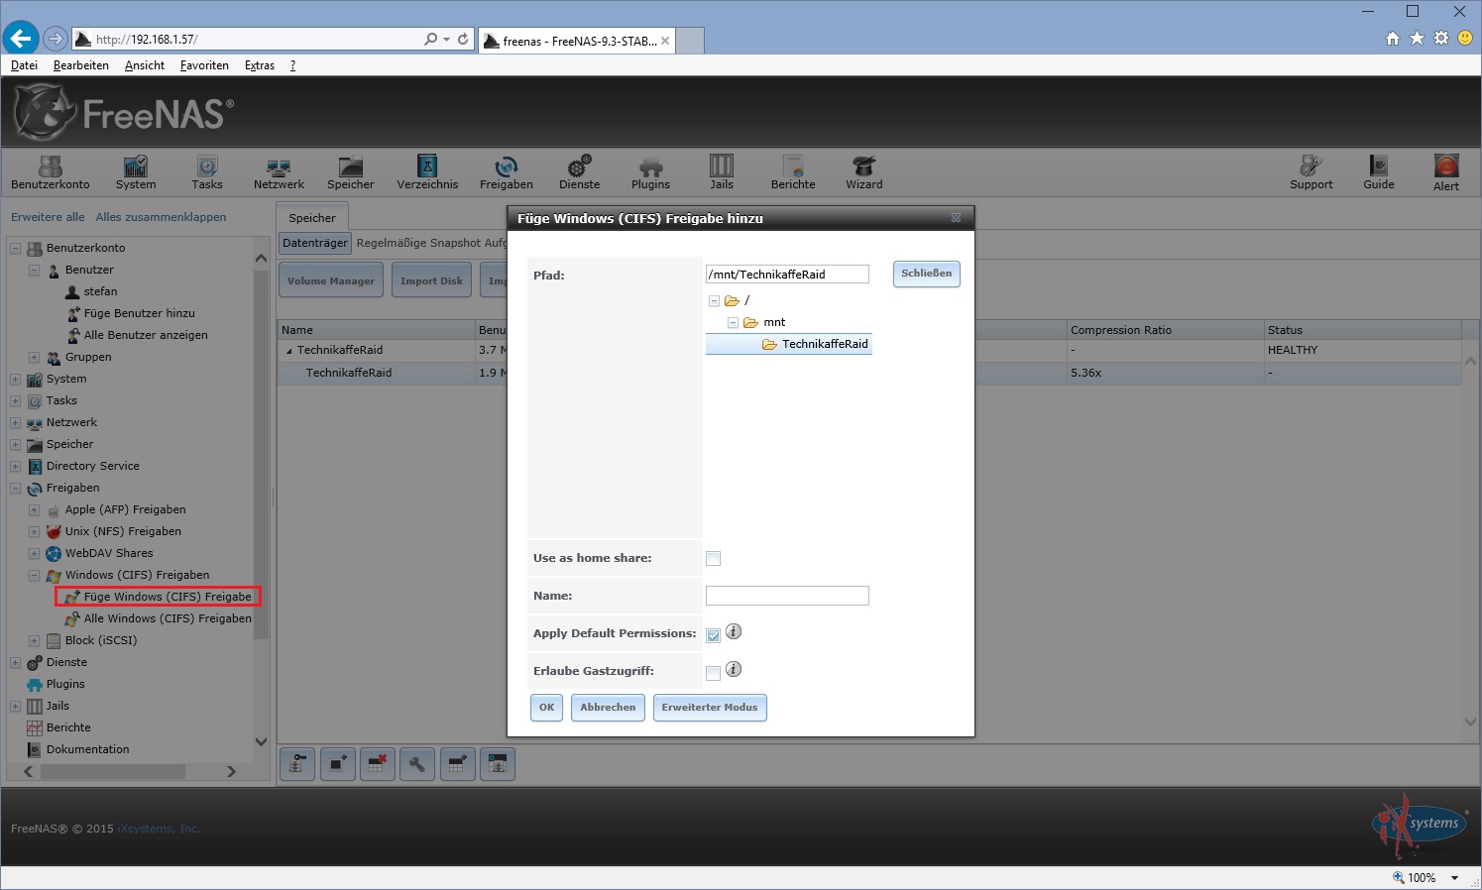Viewport: 1482px width, 890px height.
Task: Enable Erlaube Gastzugriff checkbox
Action: coord(713,673)
